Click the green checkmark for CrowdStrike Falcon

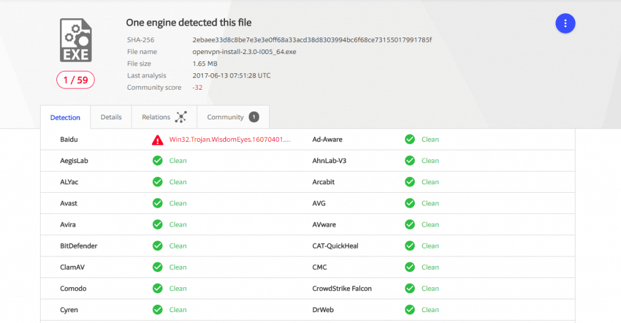click(410, 288)
